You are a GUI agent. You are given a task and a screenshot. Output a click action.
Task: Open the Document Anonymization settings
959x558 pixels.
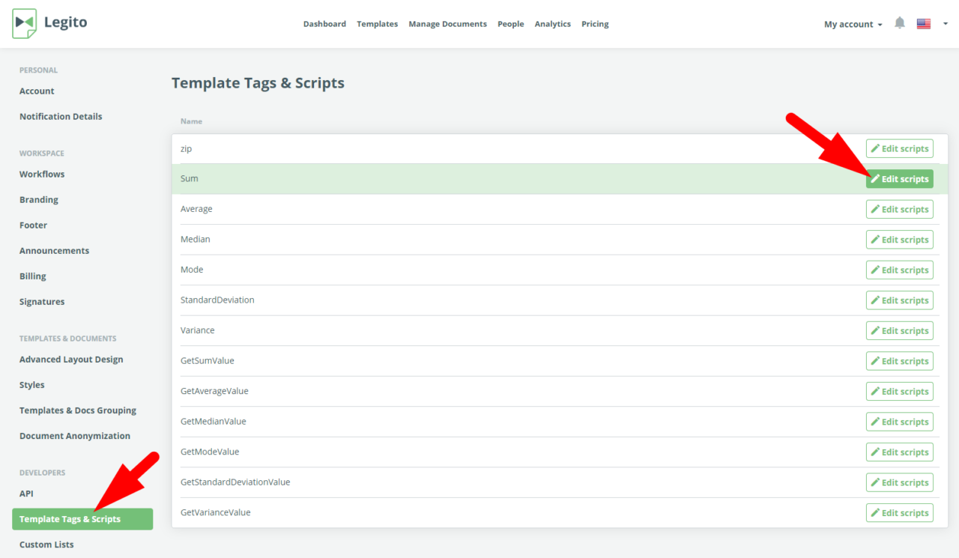74,435
